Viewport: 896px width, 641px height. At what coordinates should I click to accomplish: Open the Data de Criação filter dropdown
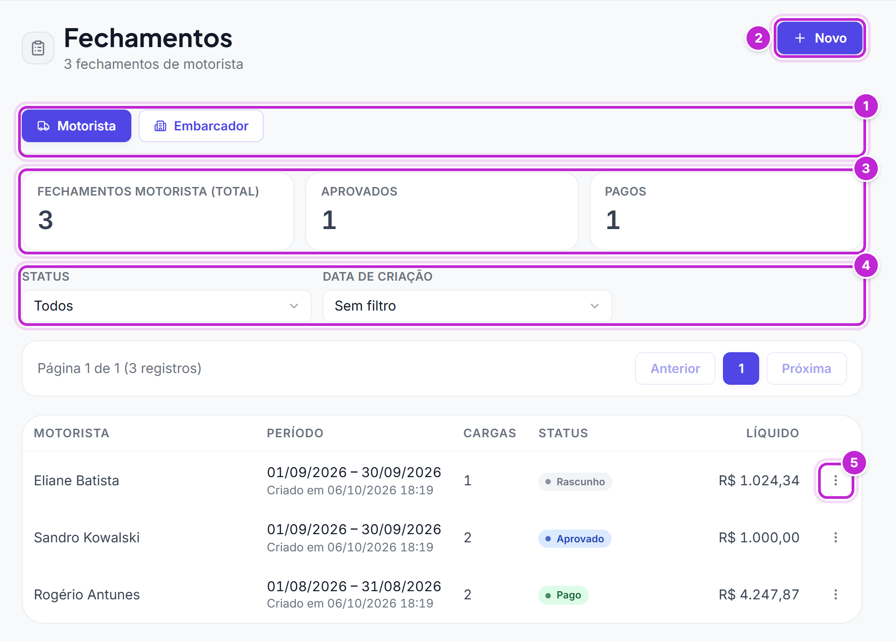pyautogui.click(x=467, y=306)
